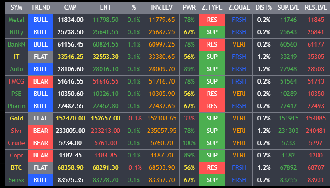
Task: Select the BTC symbol cell
Action: (16, 167)
